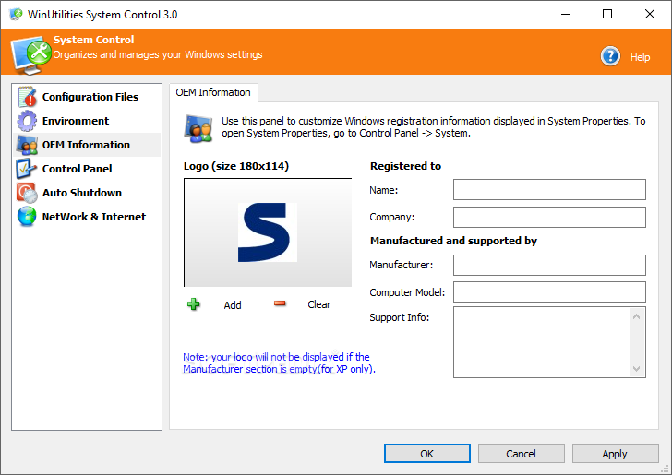Select the OEM Information tab

[213, 92]
